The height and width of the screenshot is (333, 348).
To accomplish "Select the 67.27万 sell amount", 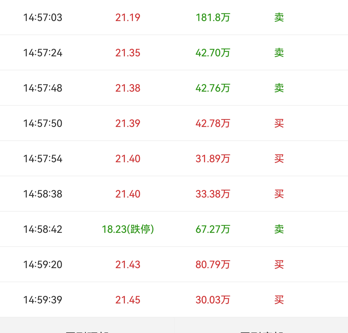I will 213,229.
